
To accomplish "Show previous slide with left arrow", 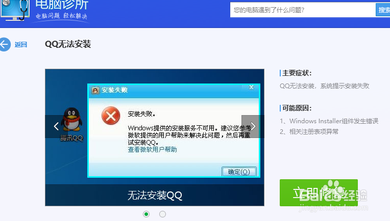I will pyautogui.click(x=56, y=126).
